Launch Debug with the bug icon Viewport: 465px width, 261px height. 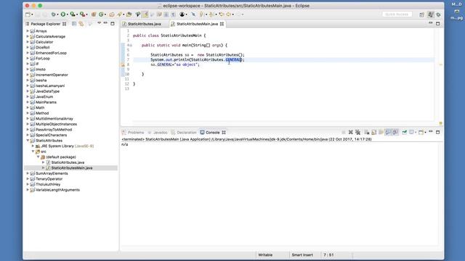click(x=53, y=14)
